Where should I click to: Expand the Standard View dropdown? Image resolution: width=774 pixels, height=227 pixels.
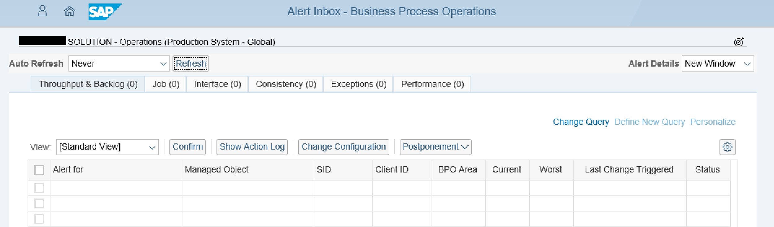click(107, 147)
